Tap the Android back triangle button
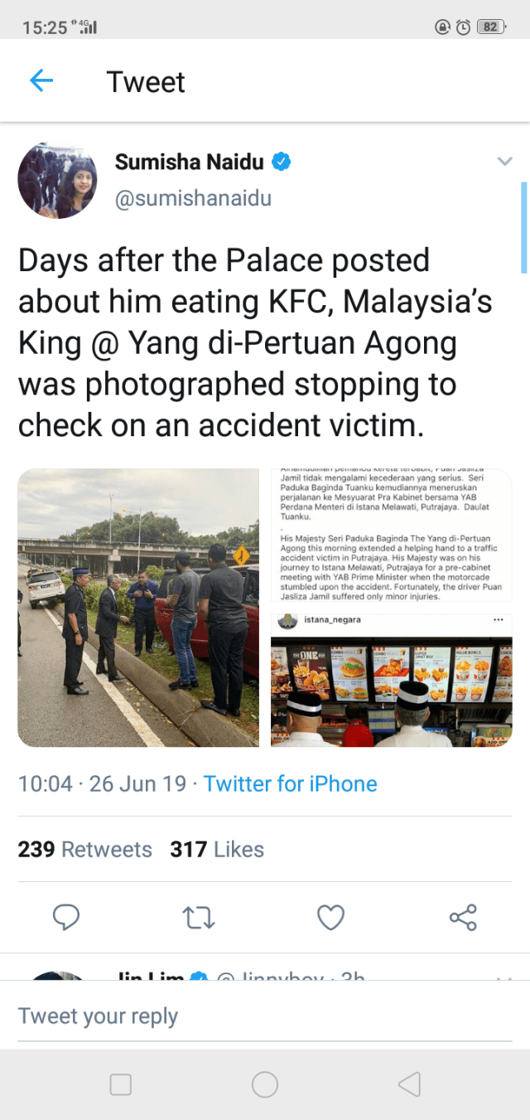The height and width of the screenshot is (1120, 530). pyautogui.click(x=409, y=1084)
